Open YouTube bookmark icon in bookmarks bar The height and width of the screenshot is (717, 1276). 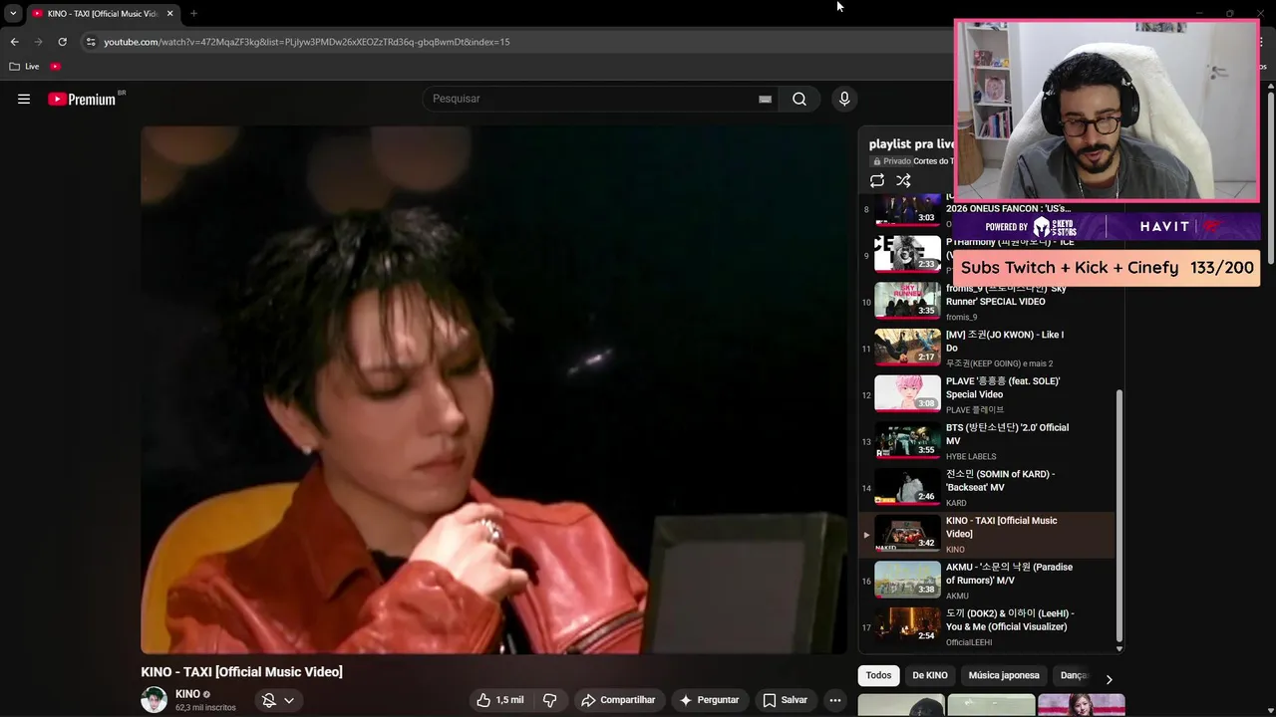(x=55, y=67)
